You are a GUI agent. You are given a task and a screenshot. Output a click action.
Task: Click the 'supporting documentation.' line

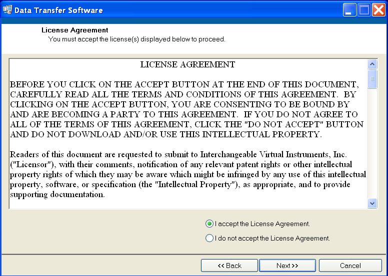tap(57, 195)
